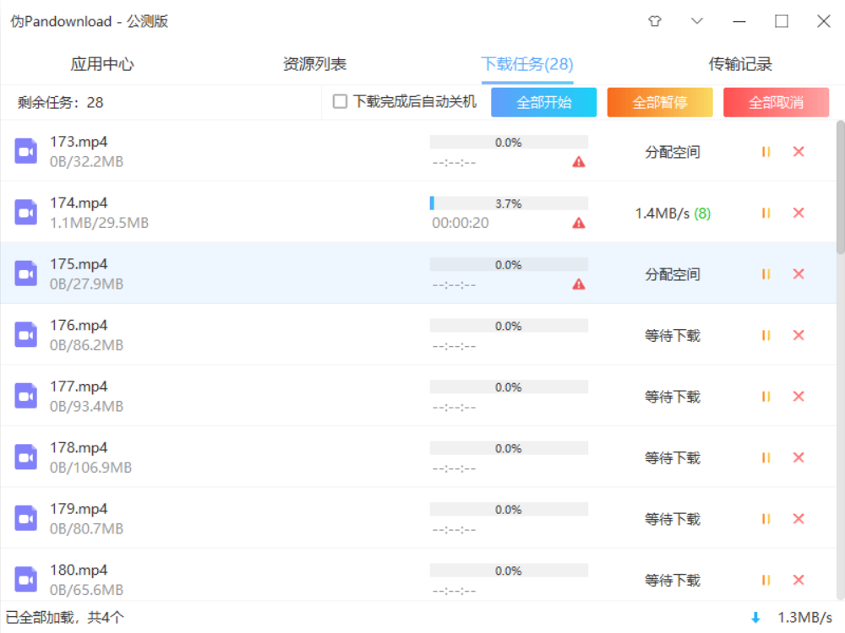Image resolution: width=845 pixels, height=633 pixels.
Task: Click the 174.mp4 progress bar
Action: (509, 203)
